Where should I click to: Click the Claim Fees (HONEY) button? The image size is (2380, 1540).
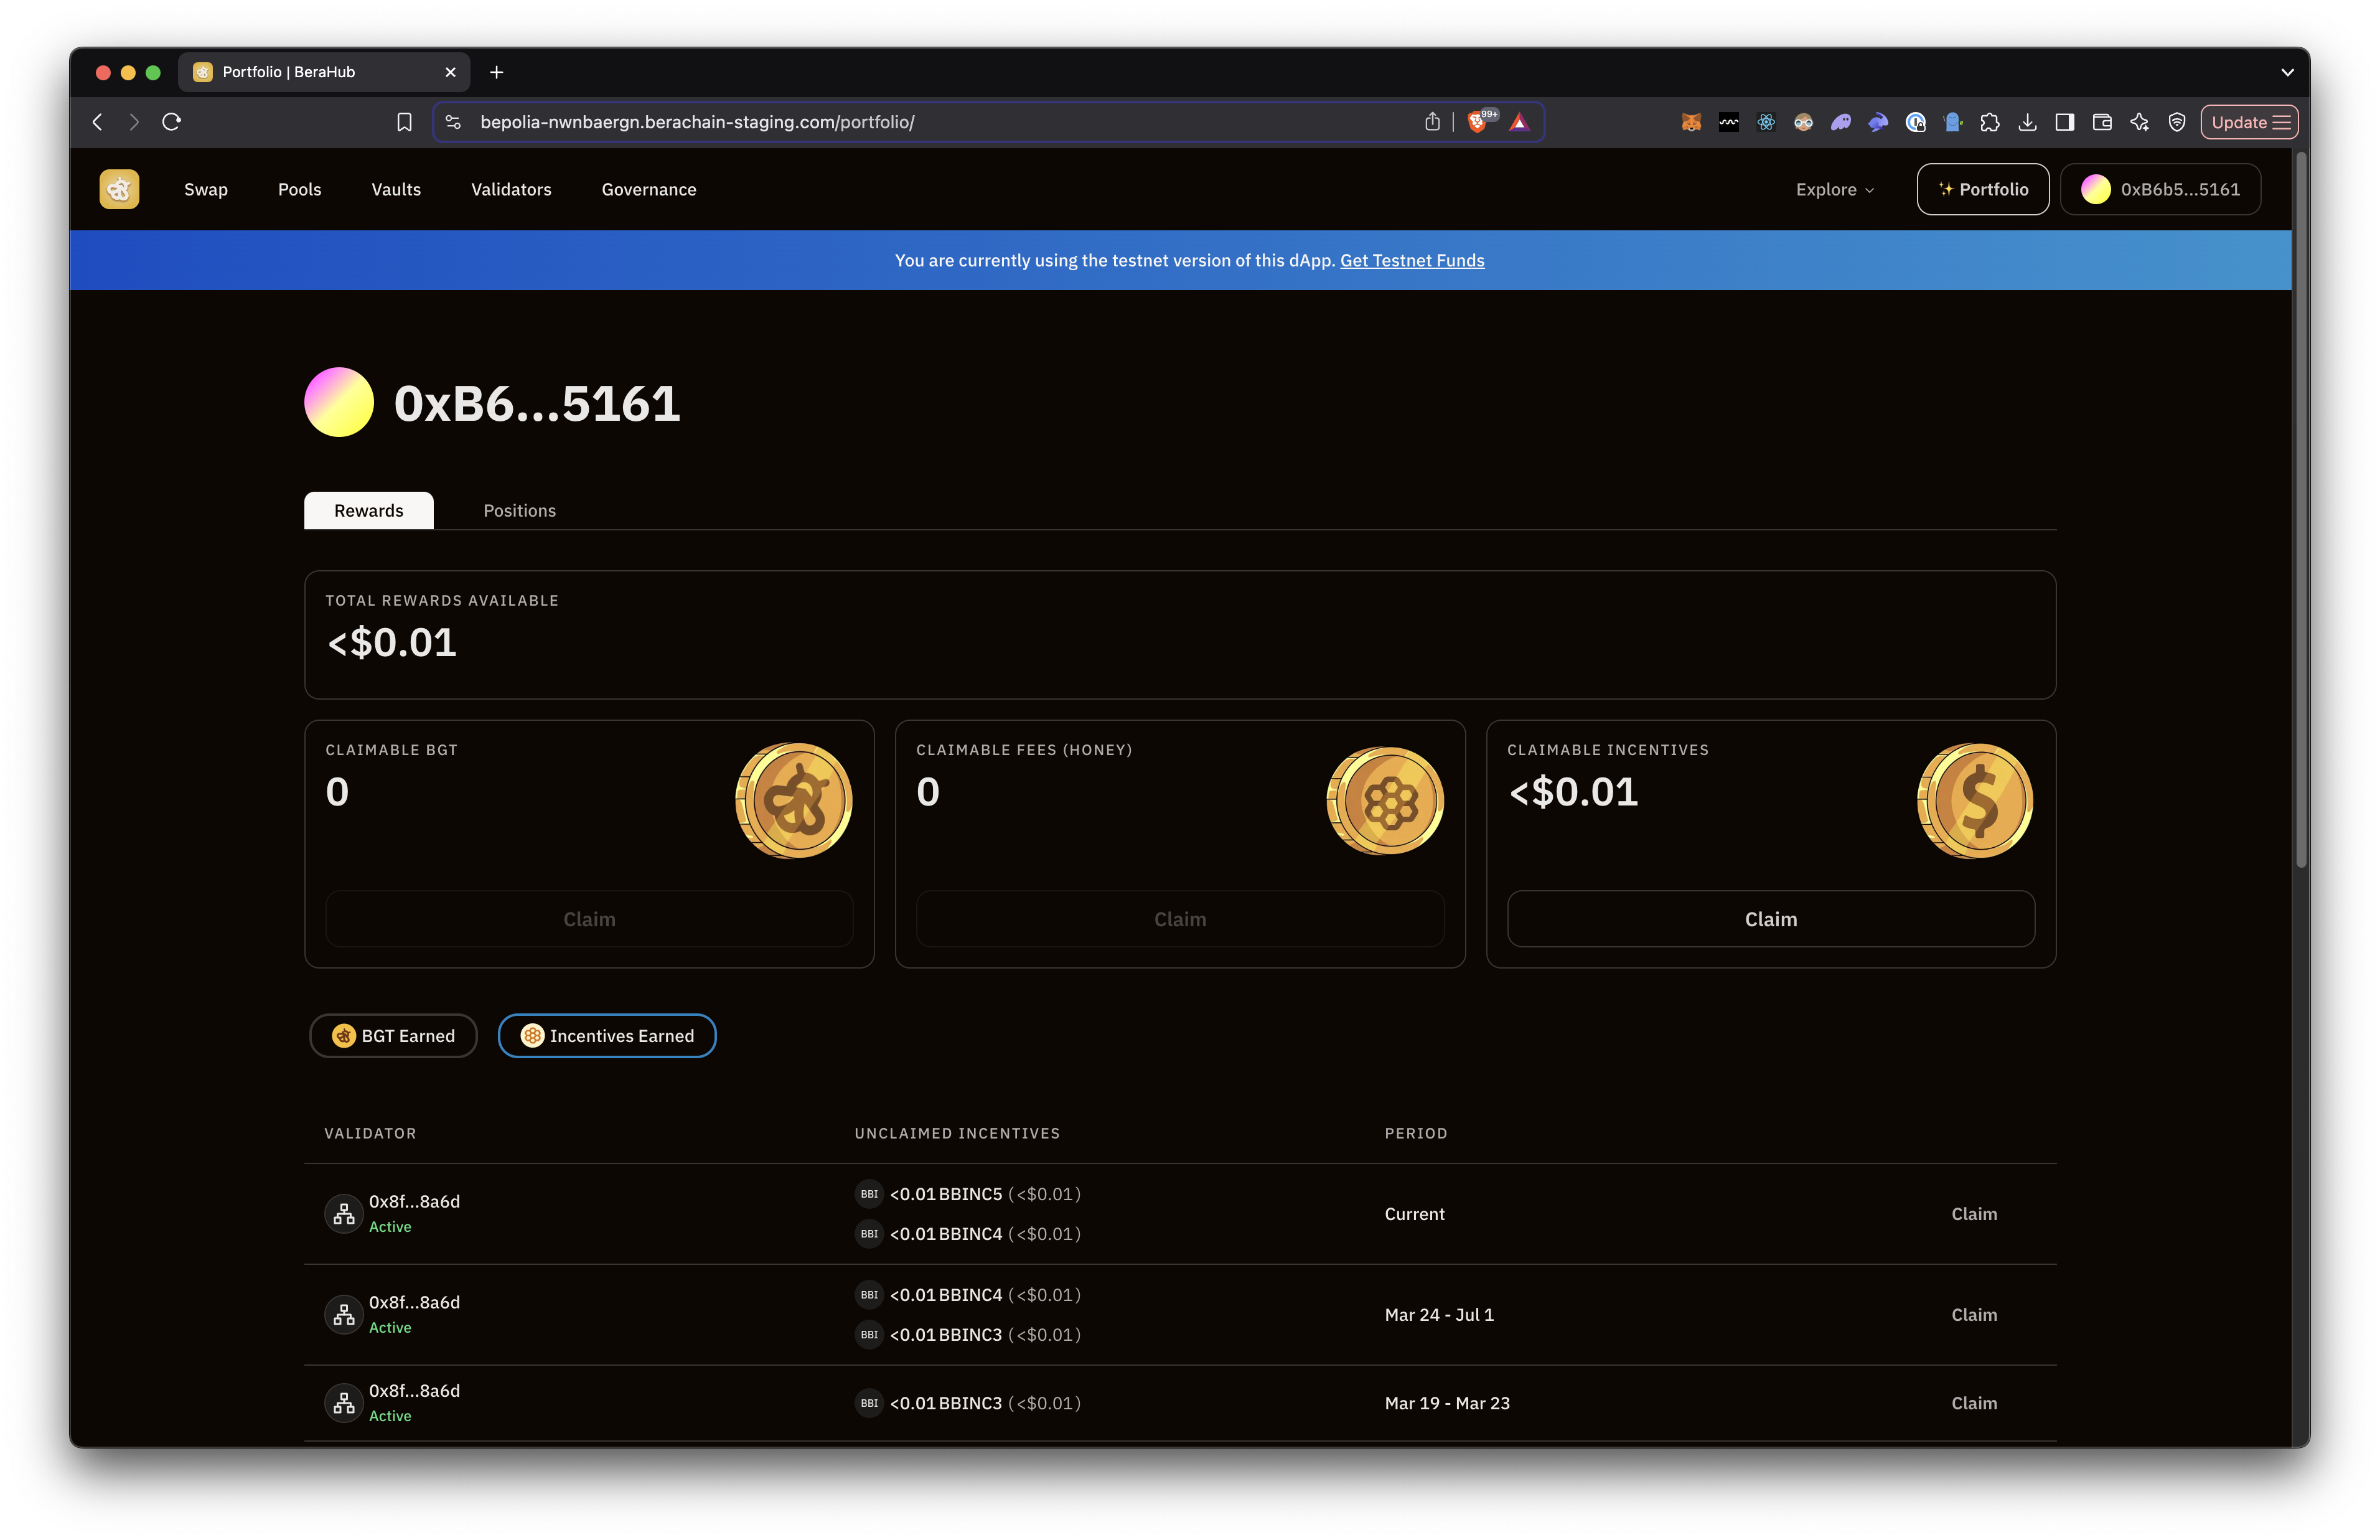point(1179,918)
